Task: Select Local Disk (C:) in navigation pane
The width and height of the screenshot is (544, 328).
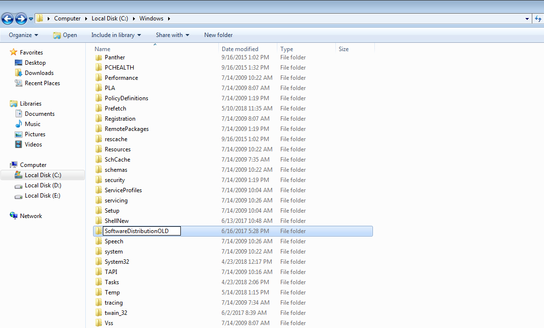Action: point(43,175)
